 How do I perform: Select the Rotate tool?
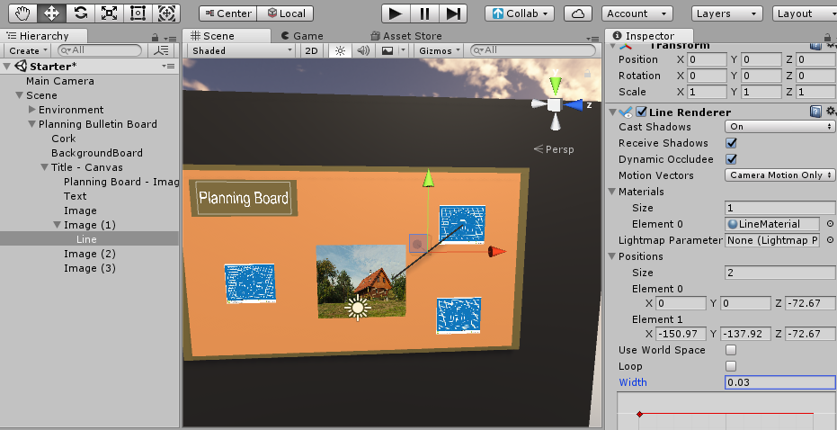81,13
